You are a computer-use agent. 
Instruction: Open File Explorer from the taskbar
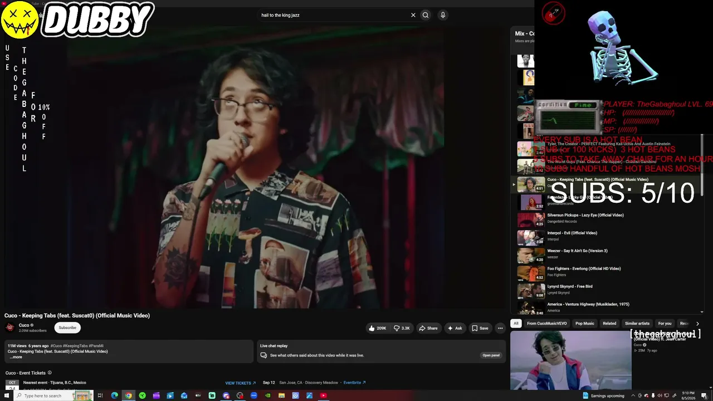(281, 395)
